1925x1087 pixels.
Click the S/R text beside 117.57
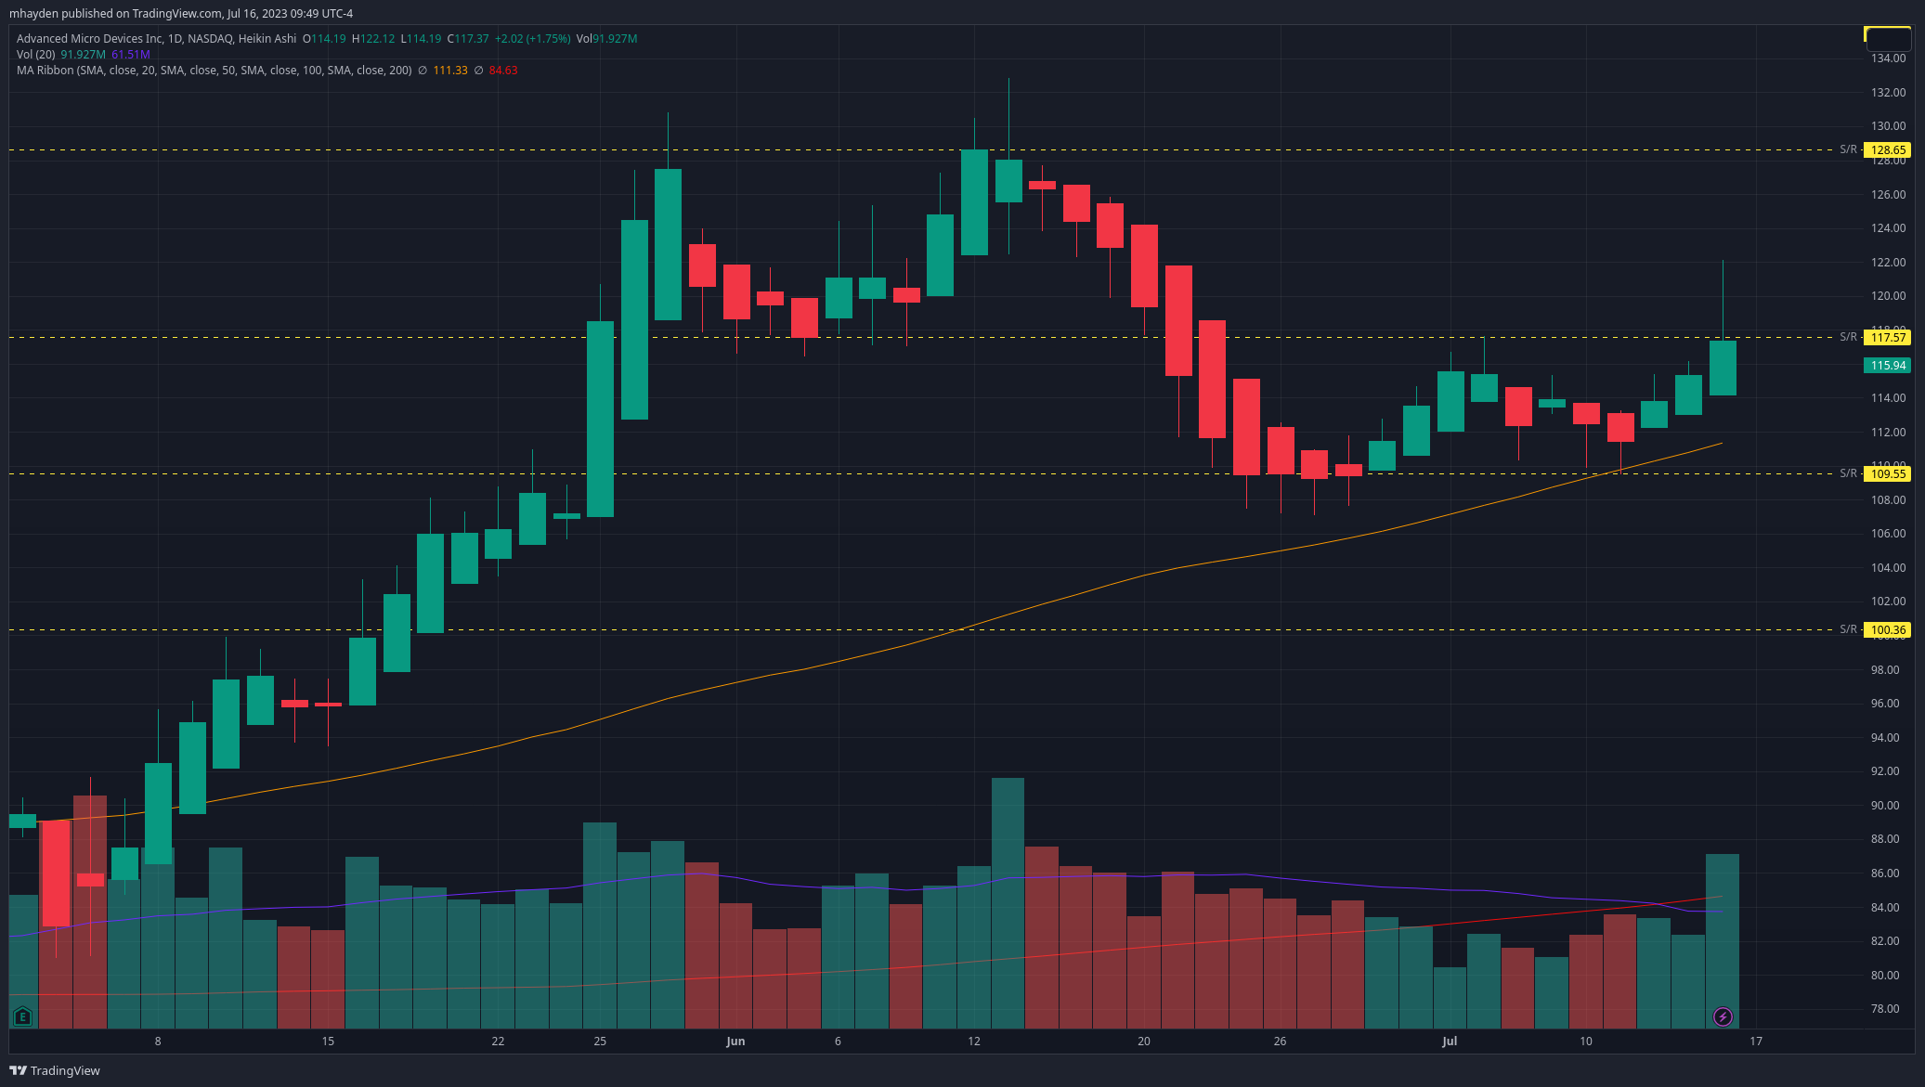[x=1848, y=337]
